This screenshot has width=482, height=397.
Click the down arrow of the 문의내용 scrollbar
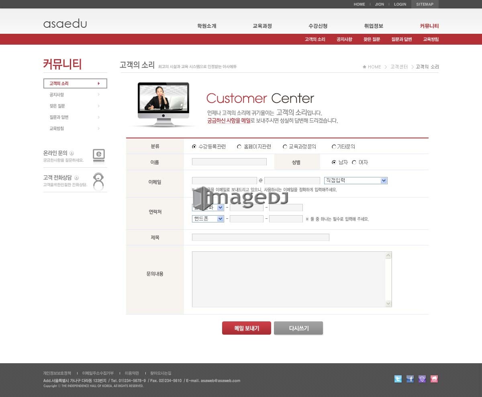click(388, 304)
